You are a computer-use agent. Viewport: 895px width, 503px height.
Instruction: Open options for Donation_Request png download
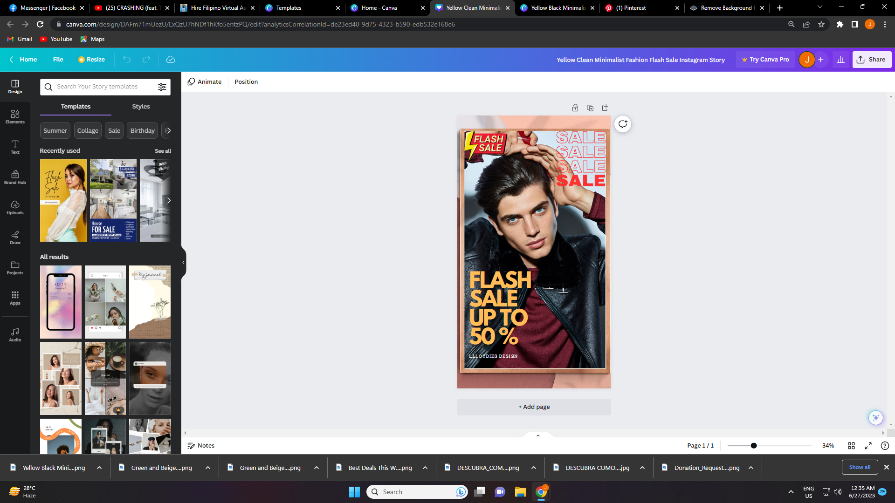pyautogui.click(x=751, y=468)
